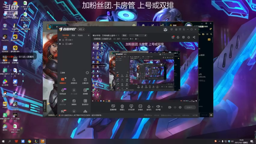Image resolution: width=256 pixels, height=144 pixels.
Task: Open the WPS icon on taskbar
Action: pos(16,141)
